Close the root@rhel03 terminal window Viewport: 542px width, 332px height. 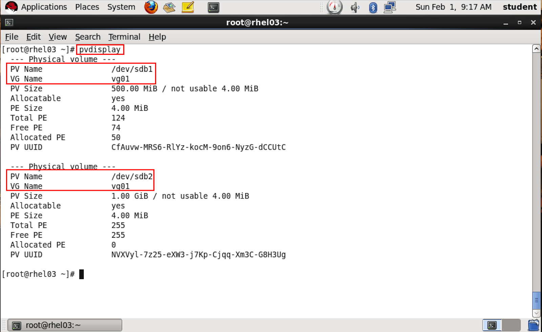(x=533, y=23)
